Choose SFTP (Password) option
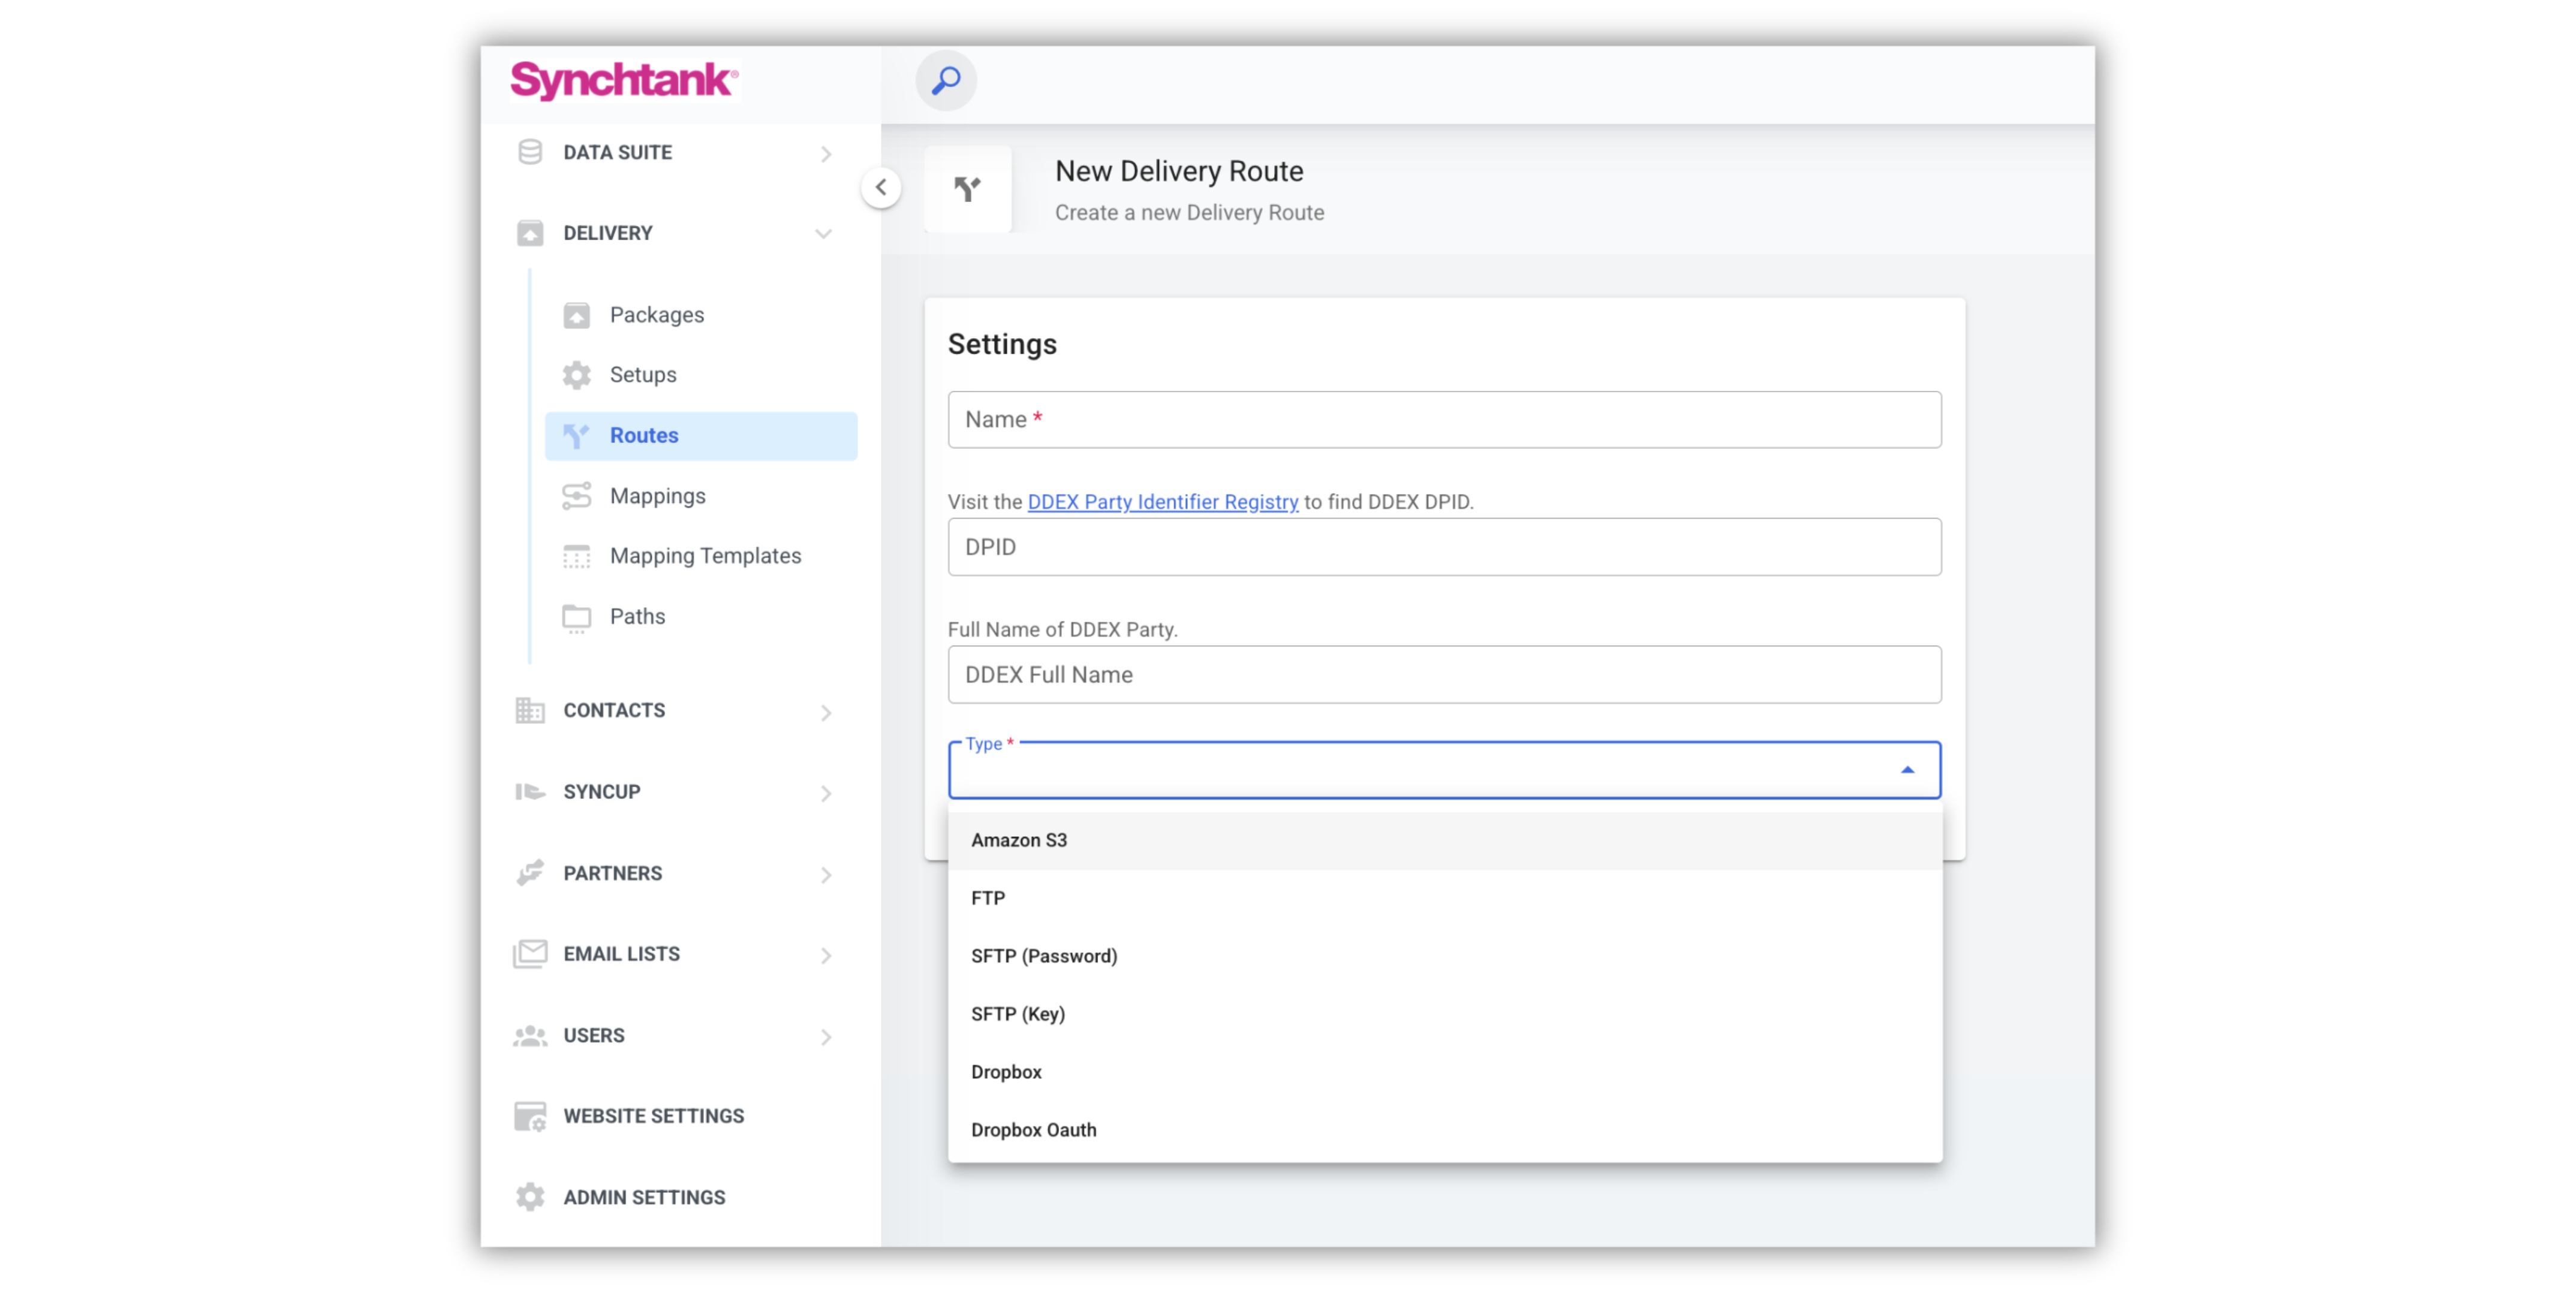The height and width of the screenshot is (1293, 2576). [x=1444, y=956]
